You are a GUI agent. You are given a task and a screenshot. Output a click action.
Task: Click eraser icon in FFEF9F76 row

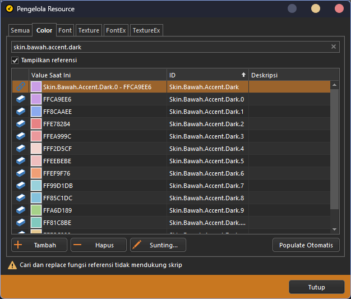click(x=20, y=173)
